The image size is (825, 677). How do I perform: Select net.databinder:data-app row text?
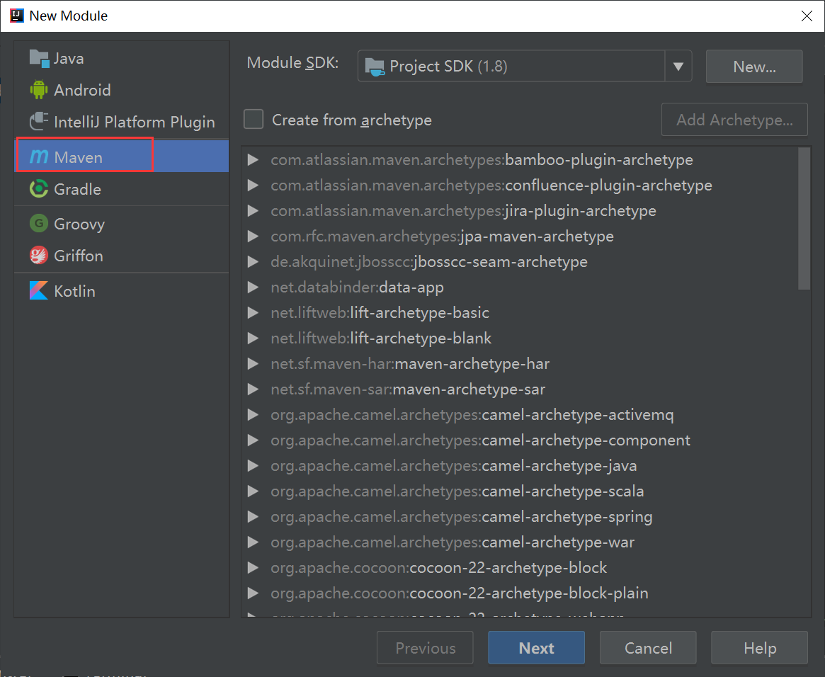(357, 288)
